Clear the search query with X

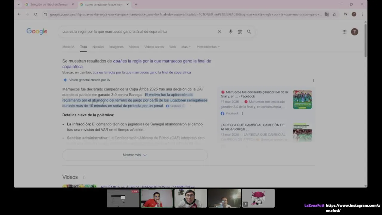(x=219, y=32)
